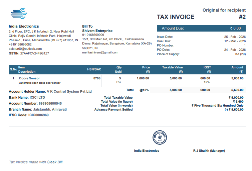Click the price cell 1,000.00

(x=143, y=78)
